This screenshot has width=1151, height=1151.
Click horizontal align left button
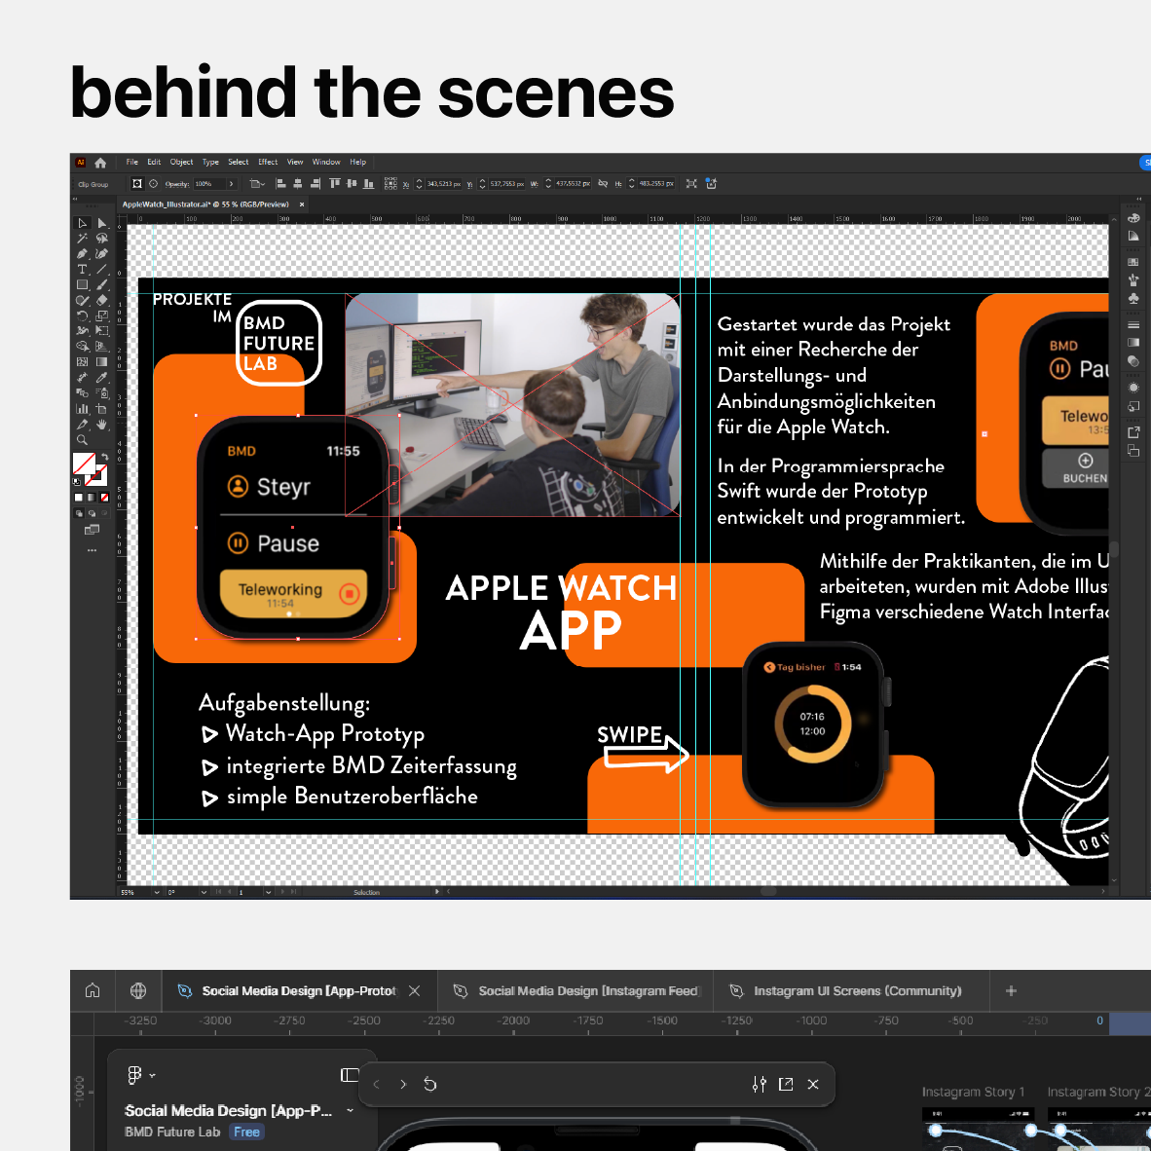click(280, 183)
